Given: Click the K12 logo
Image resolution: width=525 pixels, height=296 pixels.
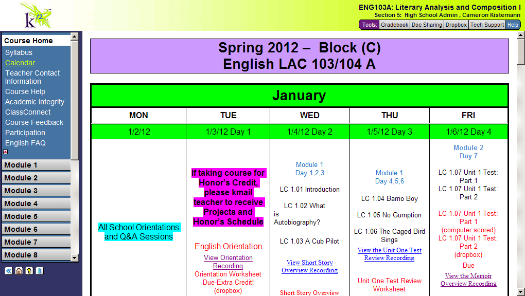Looking at the screenshot, I should [x=36, y=16].
